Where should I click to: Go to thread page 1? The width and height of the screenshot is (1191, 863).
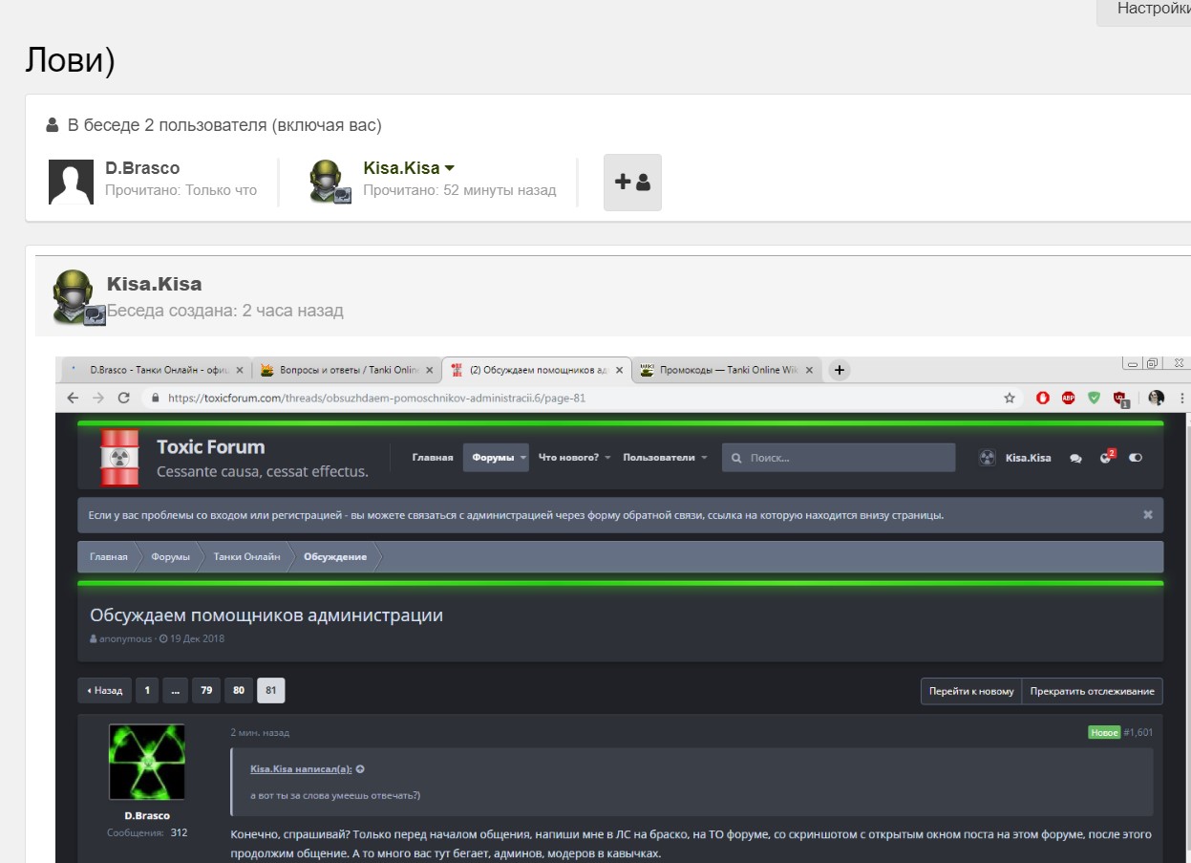(x=147, y=690)
